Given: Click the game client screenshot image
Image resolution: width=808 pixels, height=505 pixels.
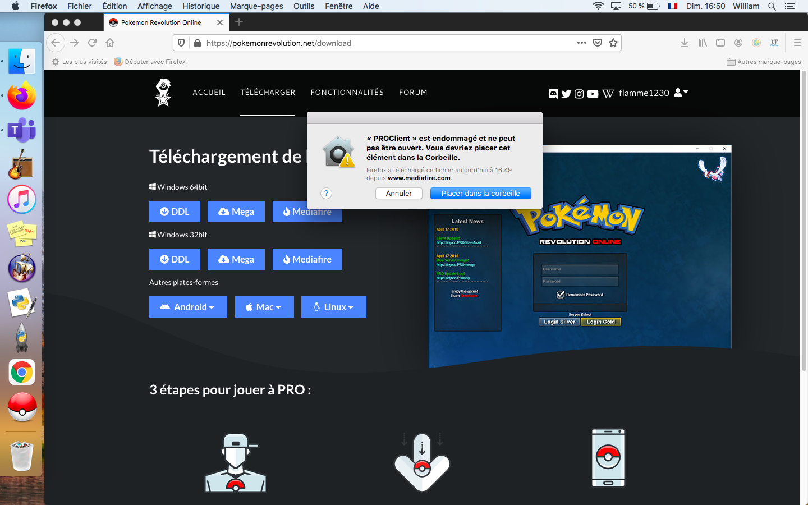Looking at the screenshot, I should [580, 257].
